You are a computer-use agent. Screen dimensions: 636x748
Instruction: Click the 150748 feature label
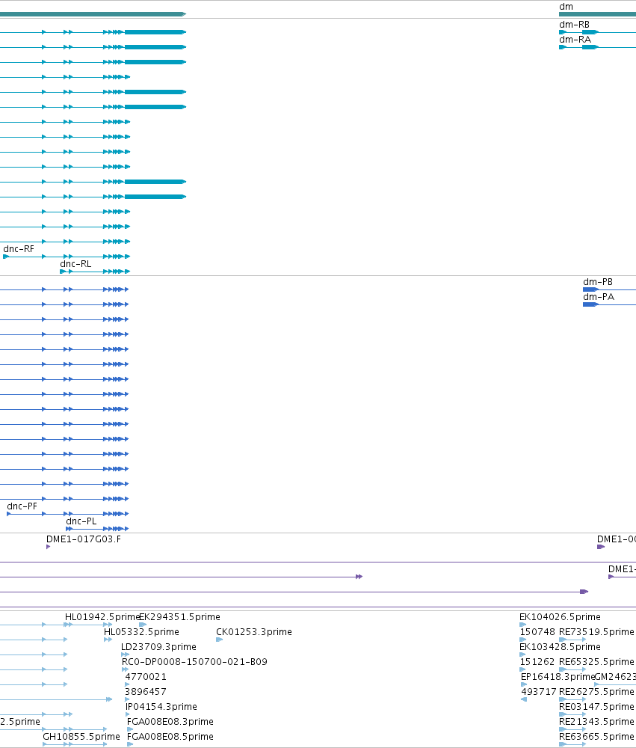click(x=537, y=632)
